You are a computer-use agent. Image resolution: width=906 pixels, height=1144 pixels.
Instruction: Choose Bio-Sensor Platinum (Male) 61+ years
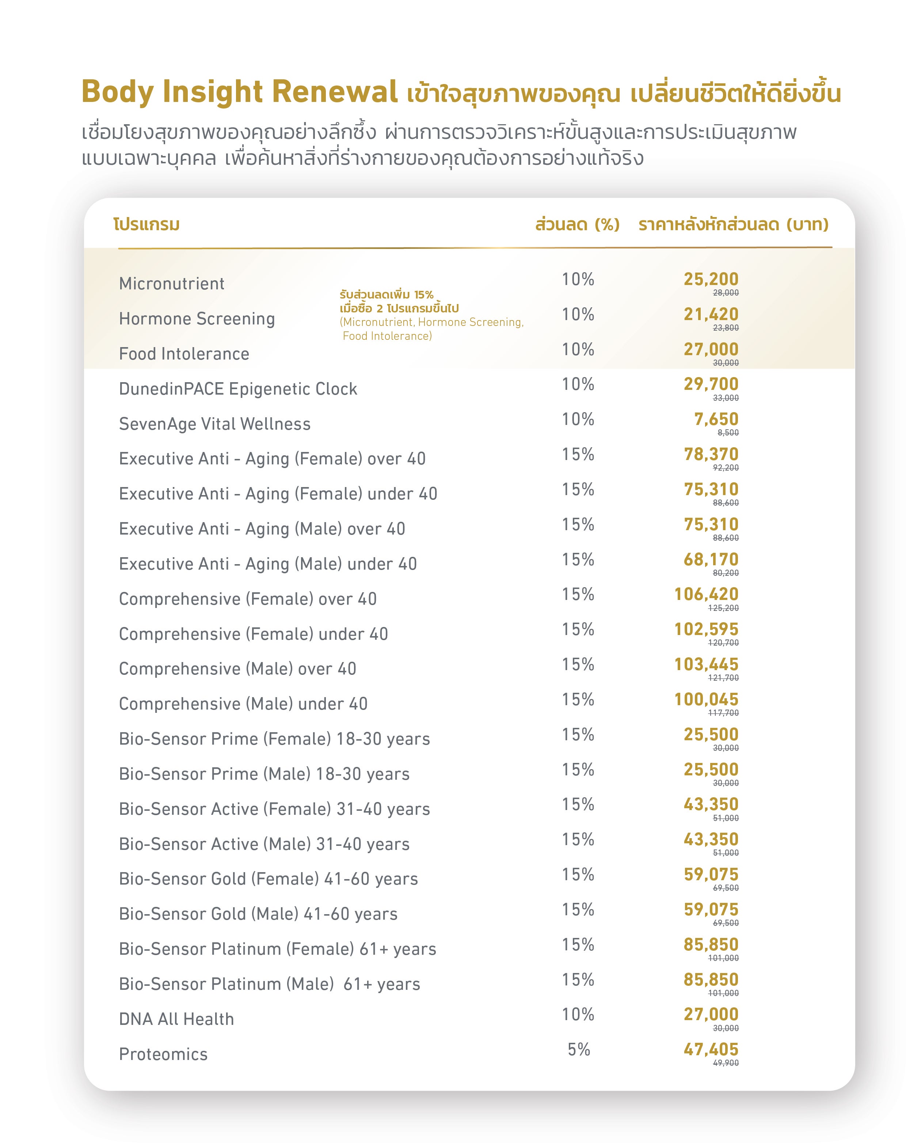tap(270, 984)
